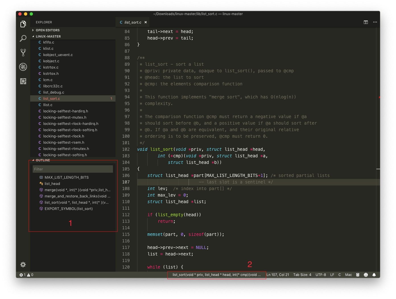Jump to merge function in outline
Viewport: 396px width, 299px height.
[73, 190]
